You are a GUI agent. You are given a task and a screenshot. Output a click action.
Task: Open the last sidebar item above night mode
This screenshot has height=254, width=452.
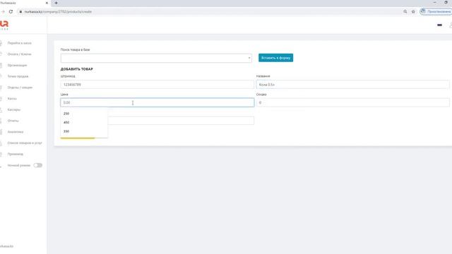16,154
